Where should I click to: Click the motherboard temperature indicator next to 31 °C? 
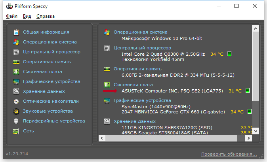(x=248, y=91)
